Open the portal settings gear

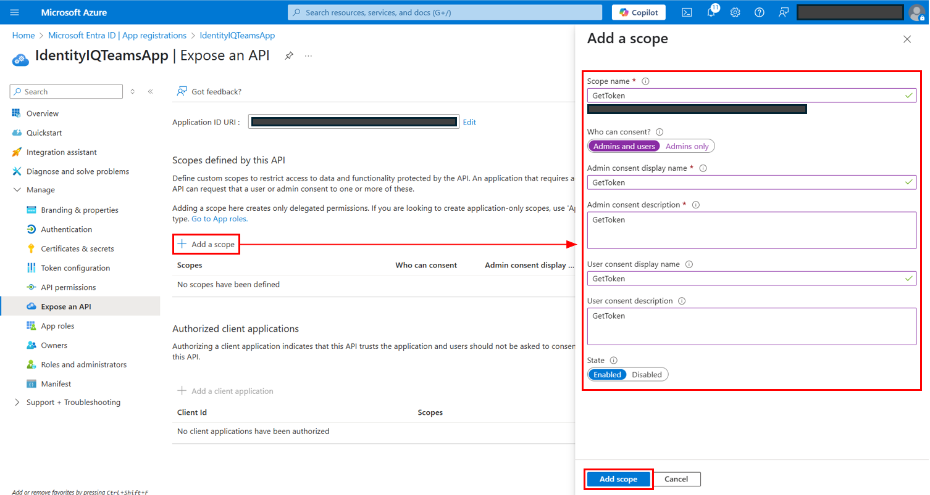click(x=735, y=12)
